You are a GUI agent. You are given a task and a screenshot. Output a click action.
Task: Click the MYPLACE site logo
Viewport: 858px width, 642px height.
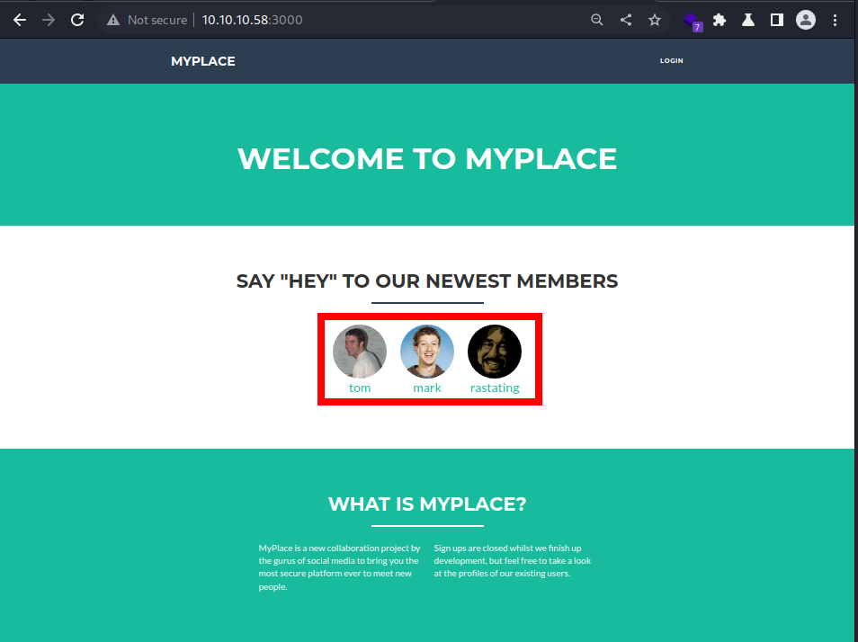click(x=203, y=61)
